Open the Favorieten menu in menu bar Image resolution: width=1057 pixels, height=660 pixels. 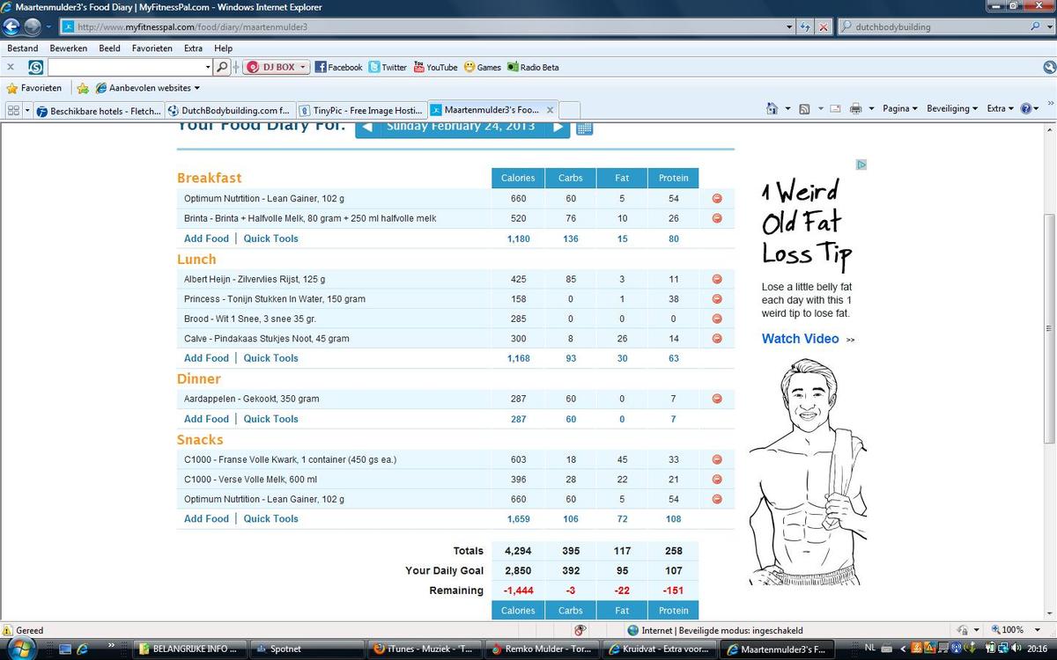pyautogui.click(x=152, y=48)
